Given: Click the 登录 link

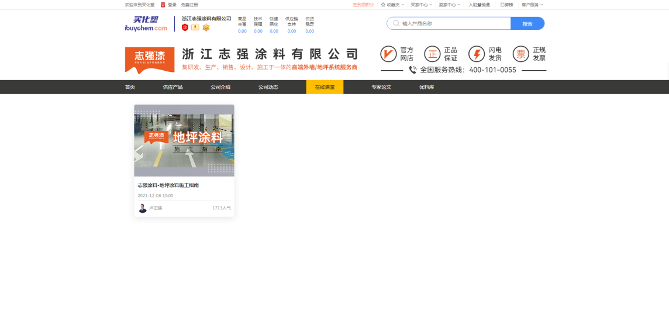Looking at the screenshot, I should [172, 5].
